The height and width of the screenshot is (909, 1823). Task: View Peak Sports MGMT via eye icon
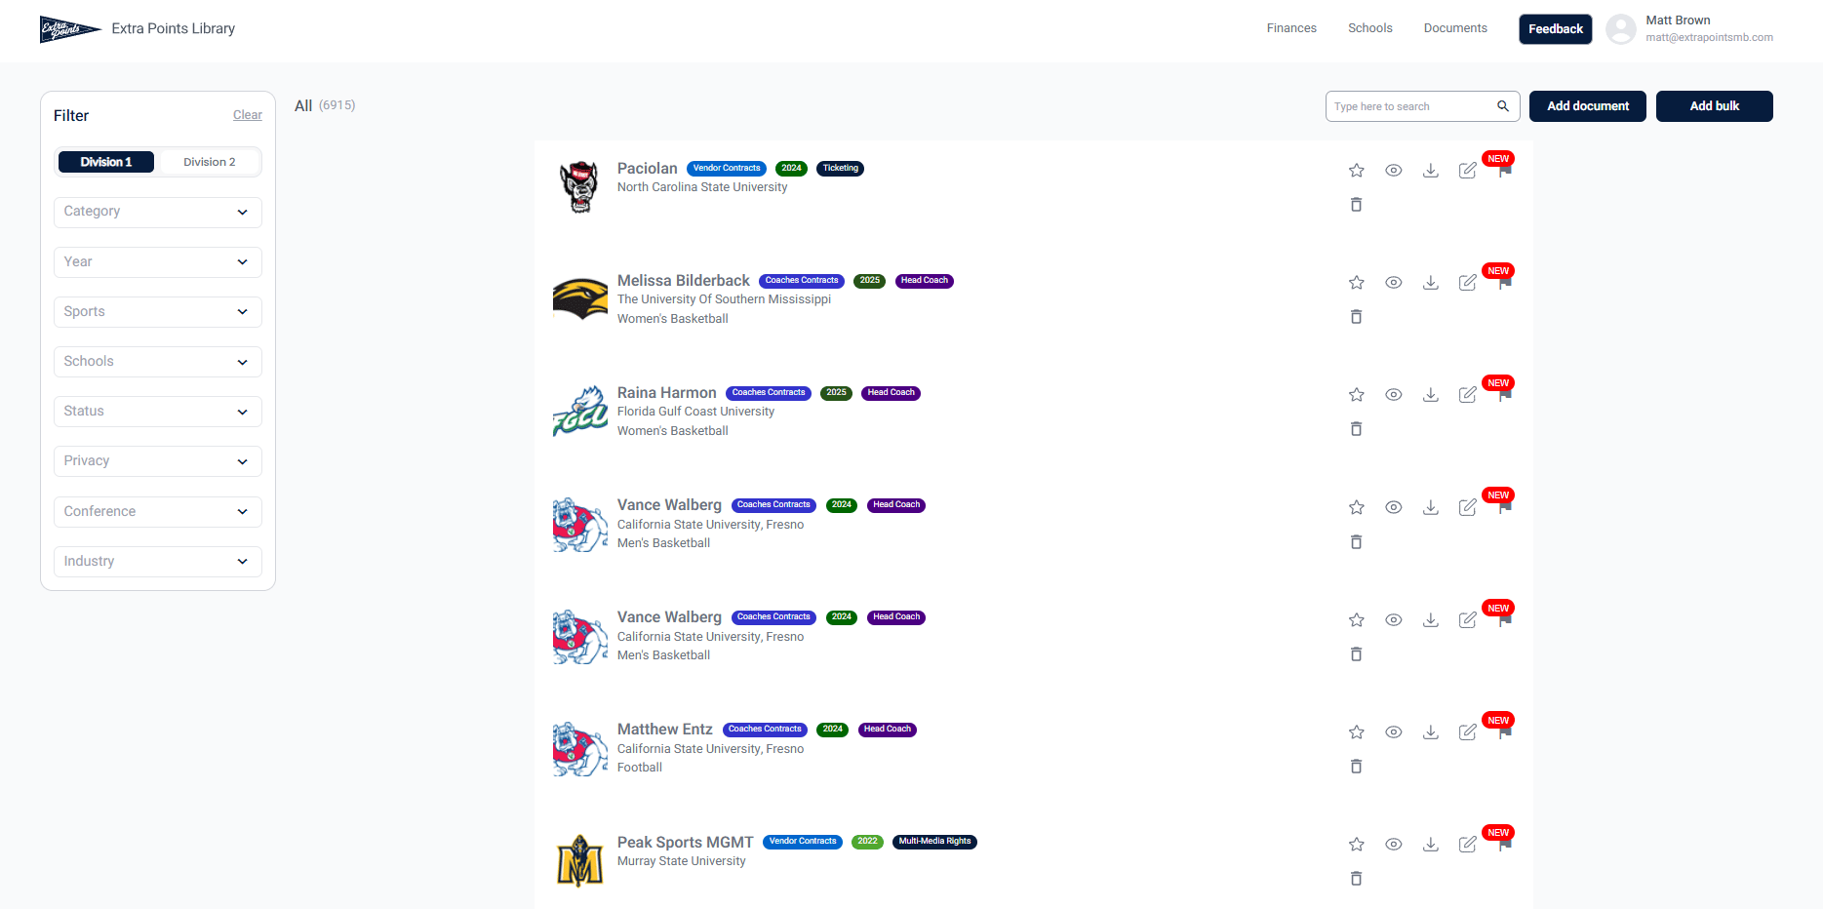coord(1394,845)
